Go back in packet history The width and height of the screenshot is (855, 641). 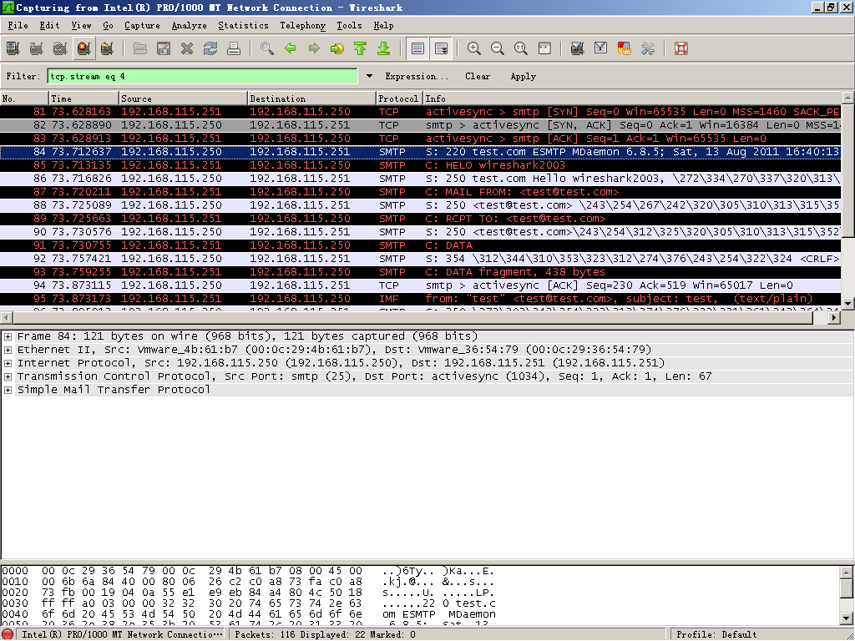pyautogui.click(x=291, y=48)
